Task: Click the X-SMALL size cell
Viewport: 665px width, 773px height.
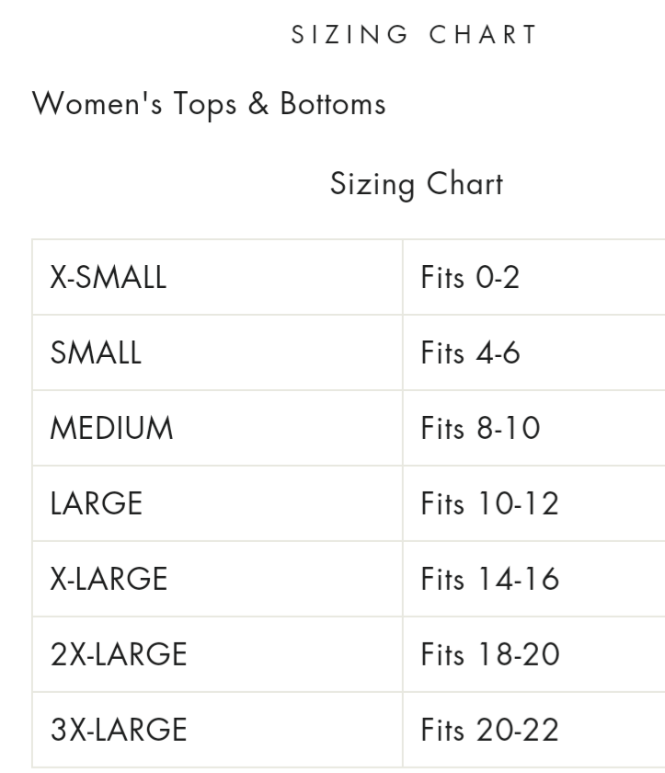Action: [x=109, y=277]
